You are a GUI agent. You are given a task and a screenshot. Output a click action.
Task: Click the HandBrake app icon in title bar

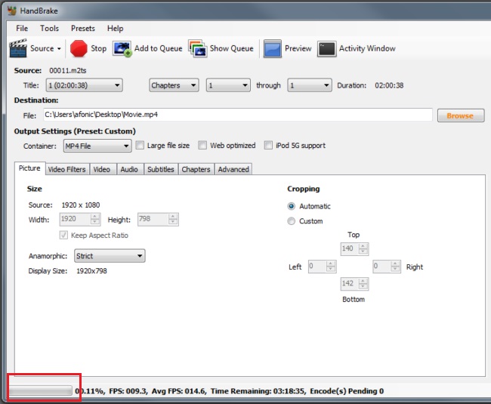9,11
